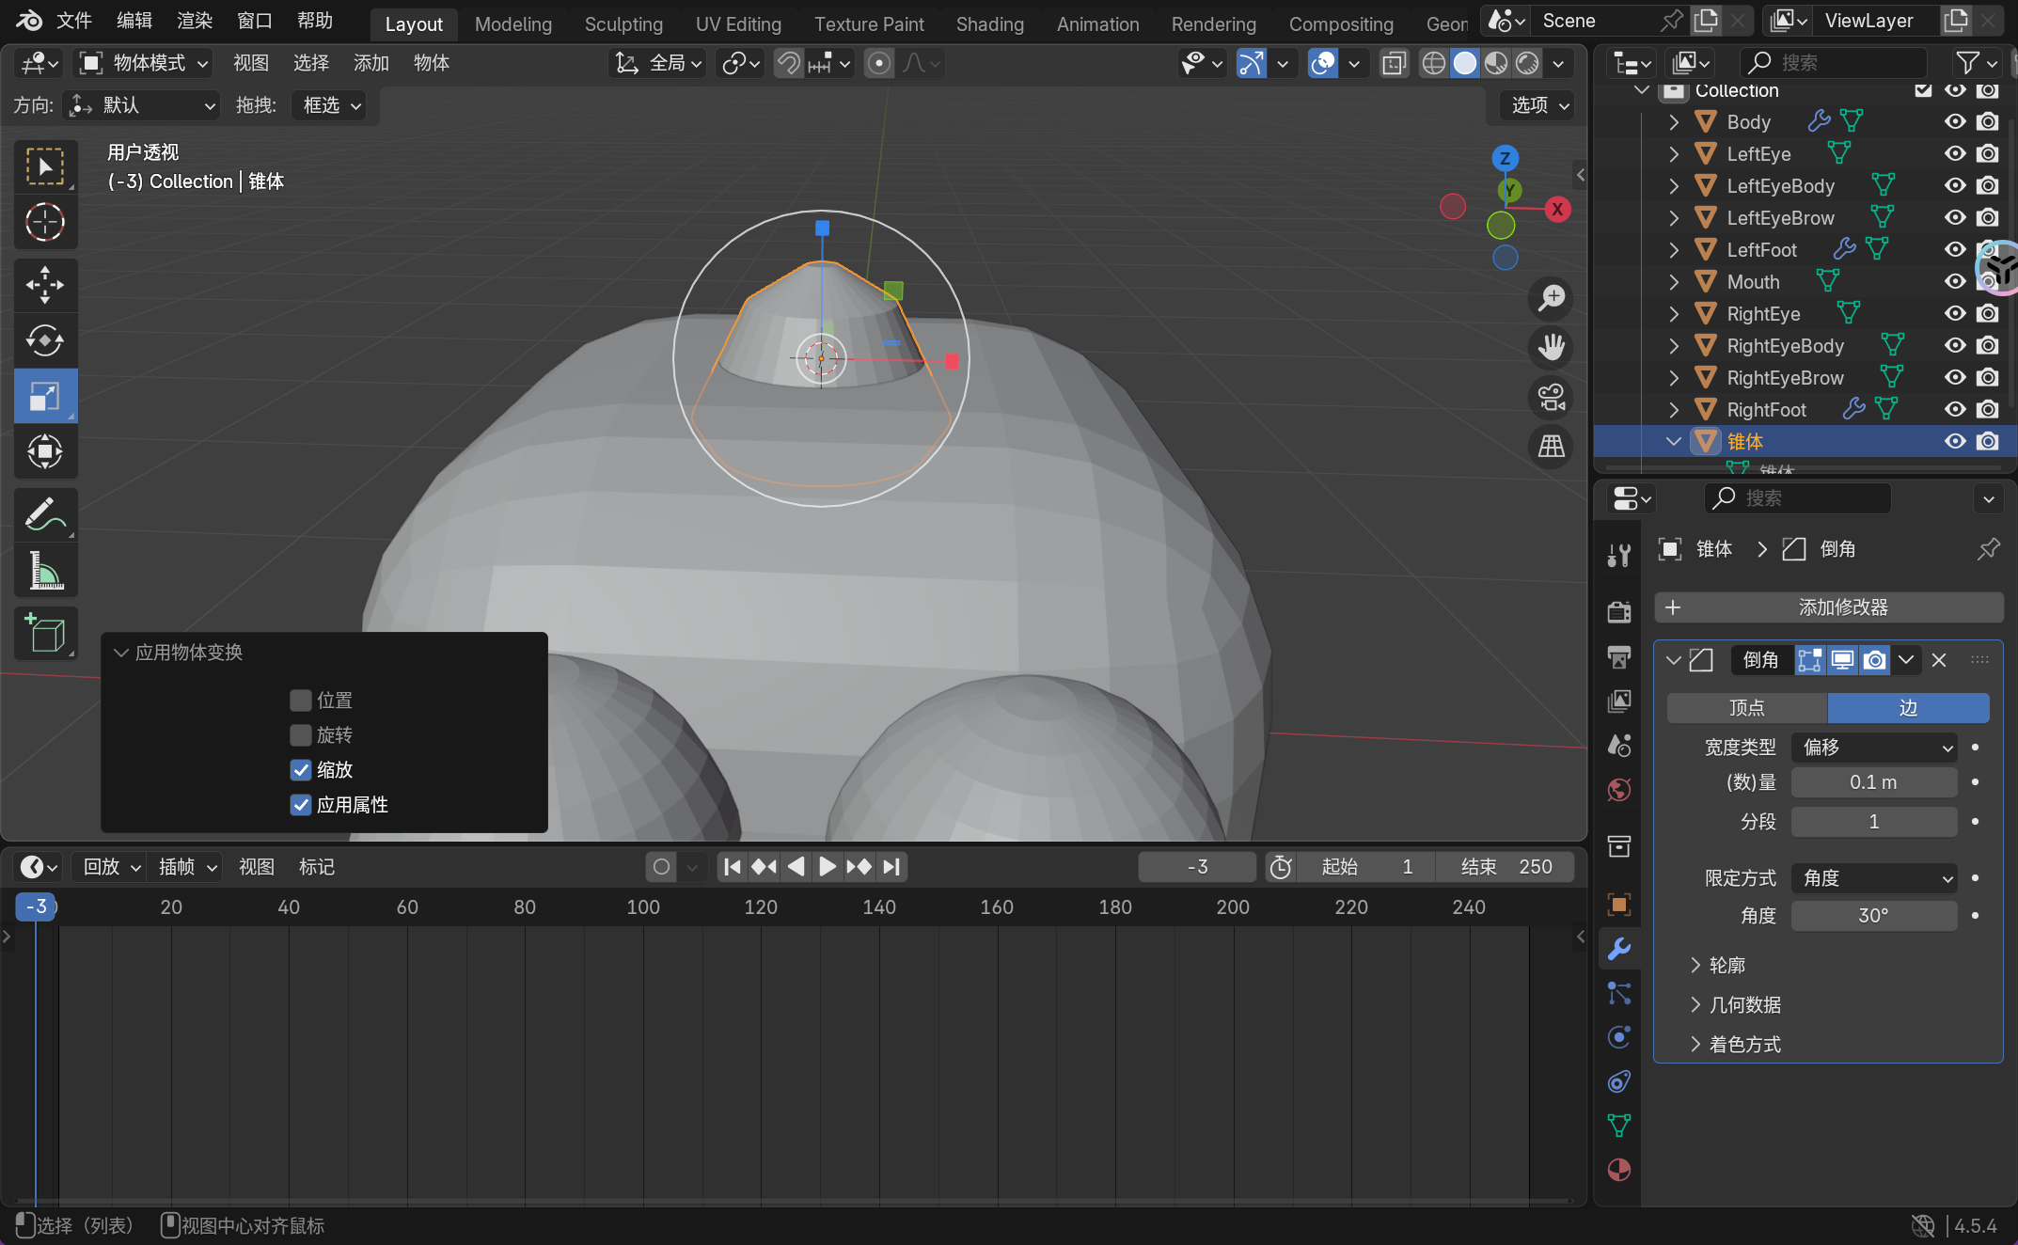
Task: Select the Measure ruler tool
Action: 44,571
